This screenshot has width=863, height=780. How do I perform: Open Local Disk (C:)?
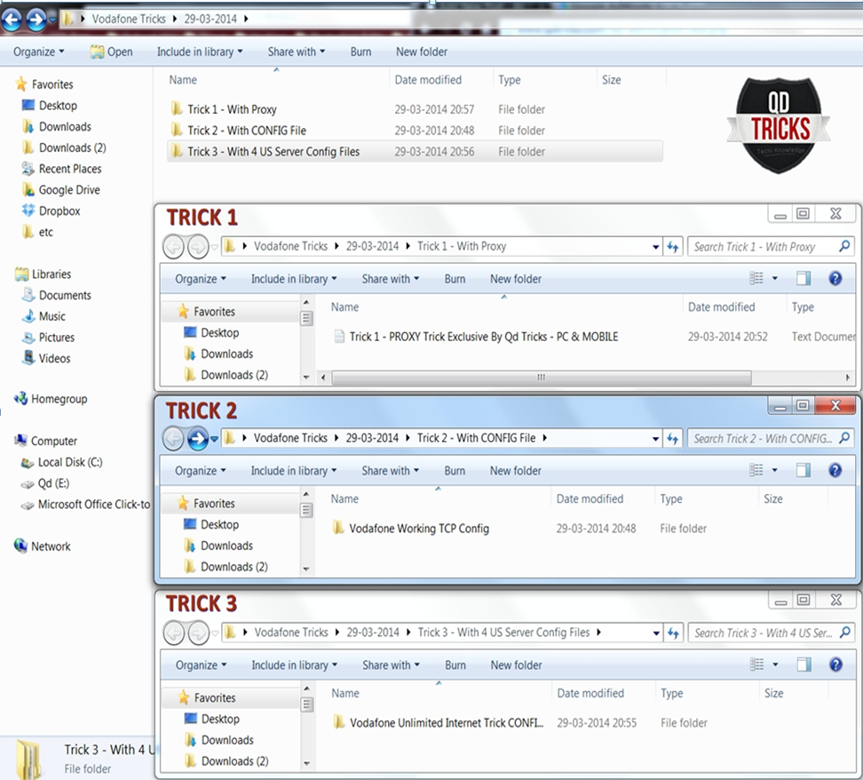[61, 462]
